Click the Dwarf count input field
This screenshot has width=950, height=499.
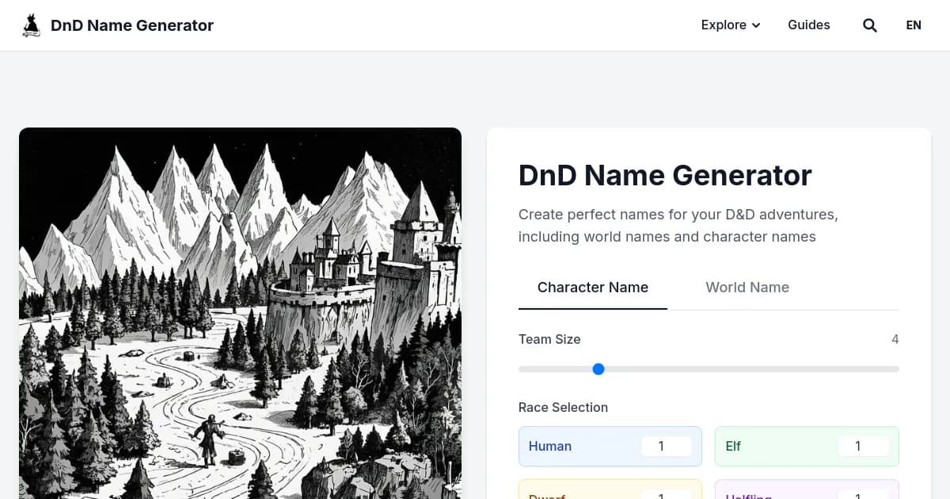[x=667, y=495]
